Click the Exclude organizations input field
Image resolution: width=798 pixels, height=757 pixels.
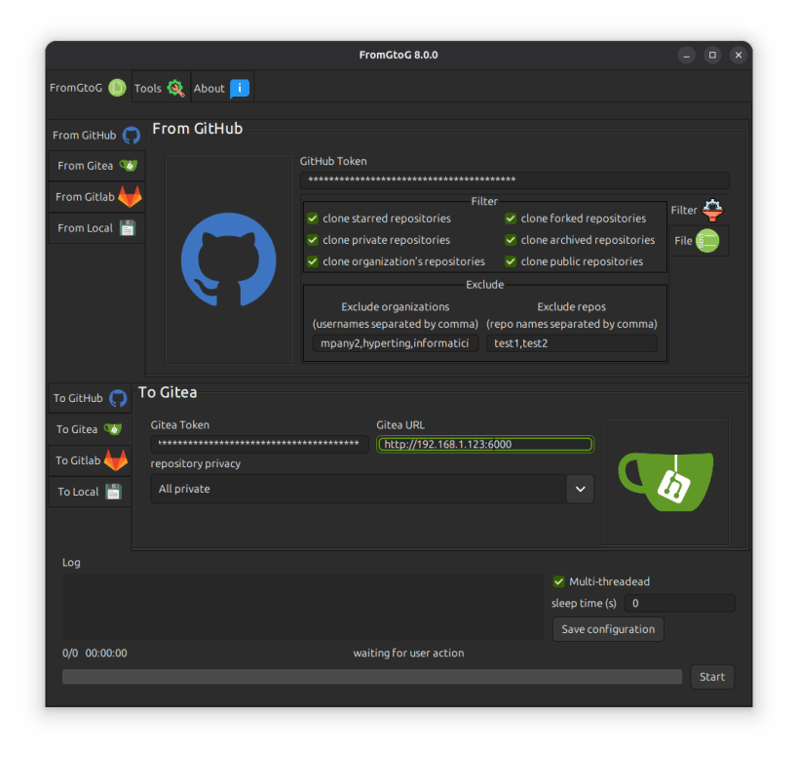(x=395, y=342)
